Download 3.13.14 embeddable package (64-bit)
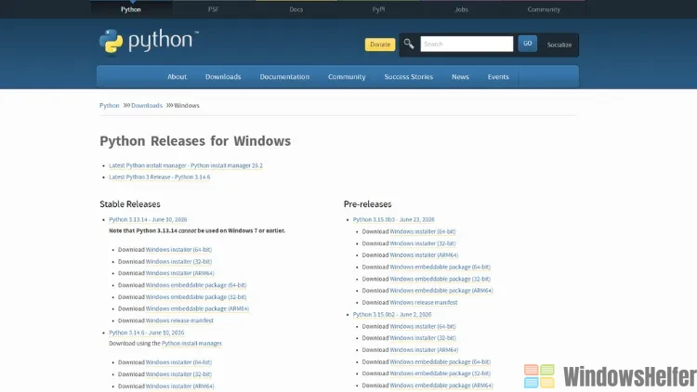 [196, 285]
